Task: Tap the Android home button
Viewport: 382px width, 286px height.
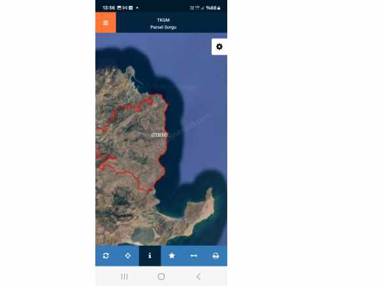Action: [x=161, y=276]
